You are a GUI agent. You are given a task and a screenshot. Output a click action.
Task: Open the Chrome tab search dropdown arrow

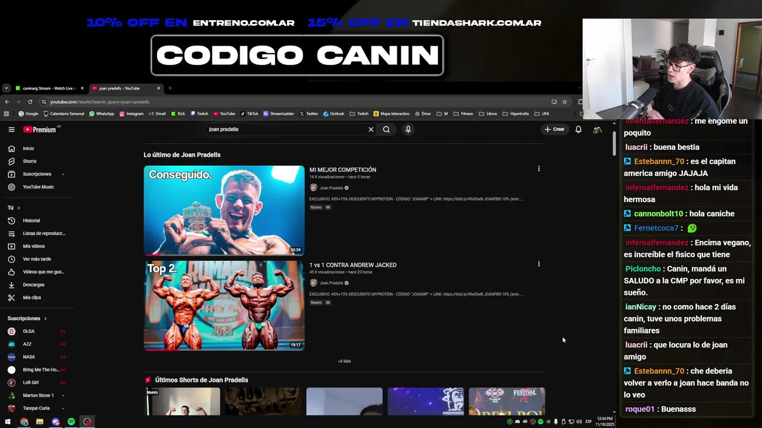coord(6,88)
